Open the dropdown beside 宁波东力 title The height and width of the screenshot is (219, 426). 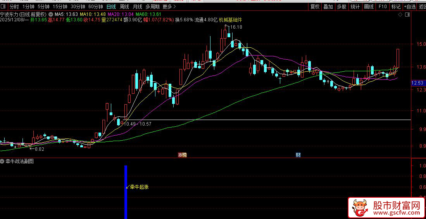pos(50,14)
